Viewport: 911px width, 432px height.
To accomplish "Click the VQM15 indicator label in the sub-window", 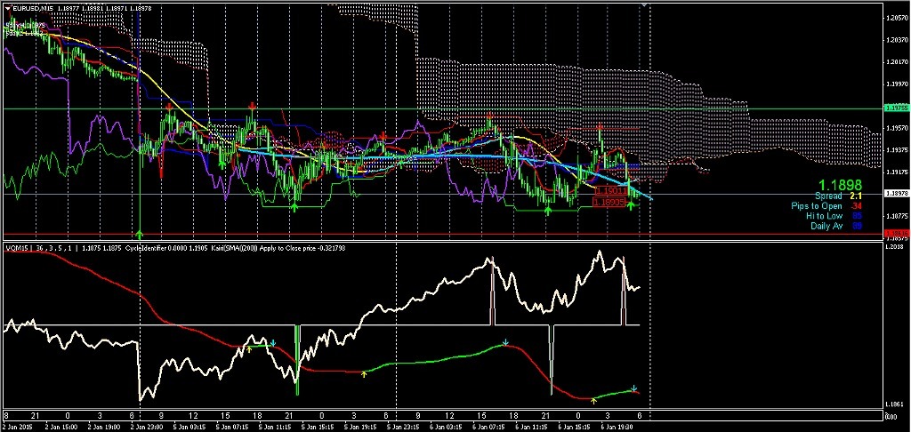I will (15, 248).
